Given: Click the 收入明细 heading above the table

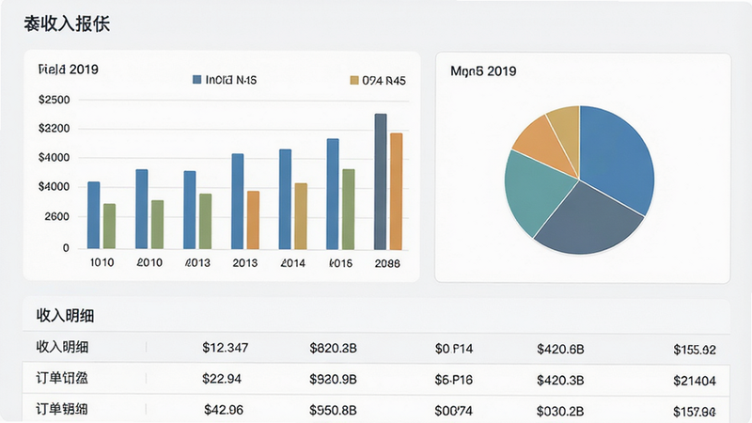Looking at the screenshot, I should [x=65, y=316].
